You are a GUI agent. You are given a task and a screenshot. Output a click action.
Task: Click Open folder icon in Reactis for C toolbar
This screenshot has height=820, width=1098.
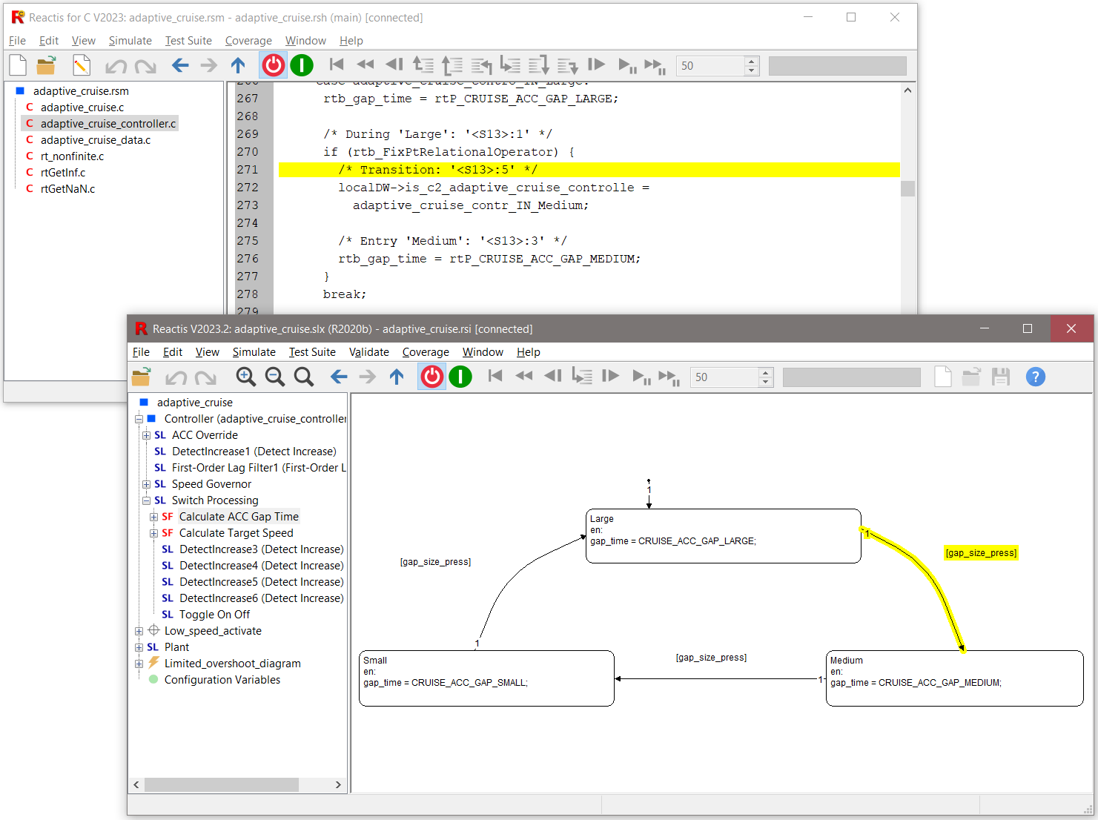coord(46,65)
